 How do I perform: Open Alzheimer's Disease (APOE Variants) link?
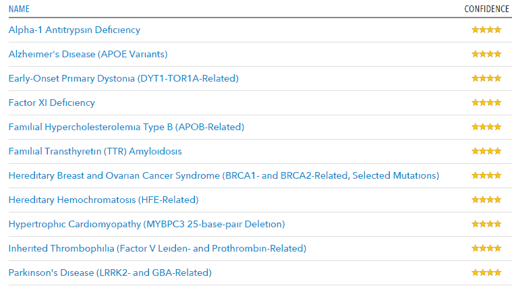88,54
